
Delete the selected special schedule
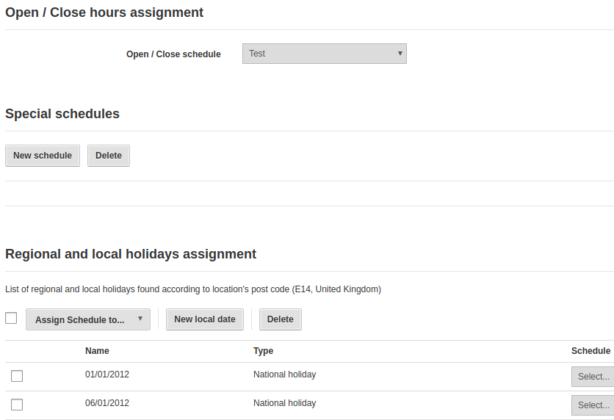109,156
